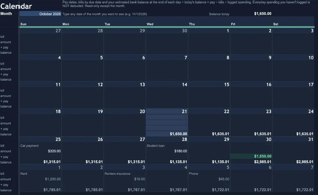This screenshot has height=195, width=318.
Task: Click the $1,635.01 balance under day 22
Action: tap(220, 134)
